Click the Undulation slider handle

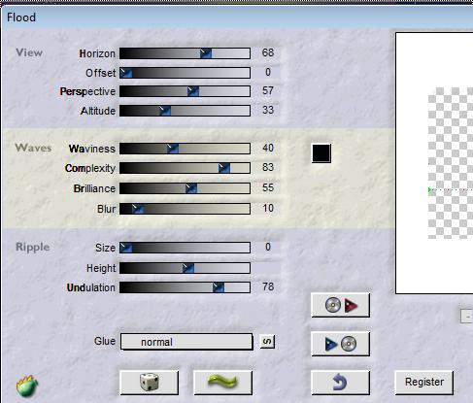pos(219,287)
